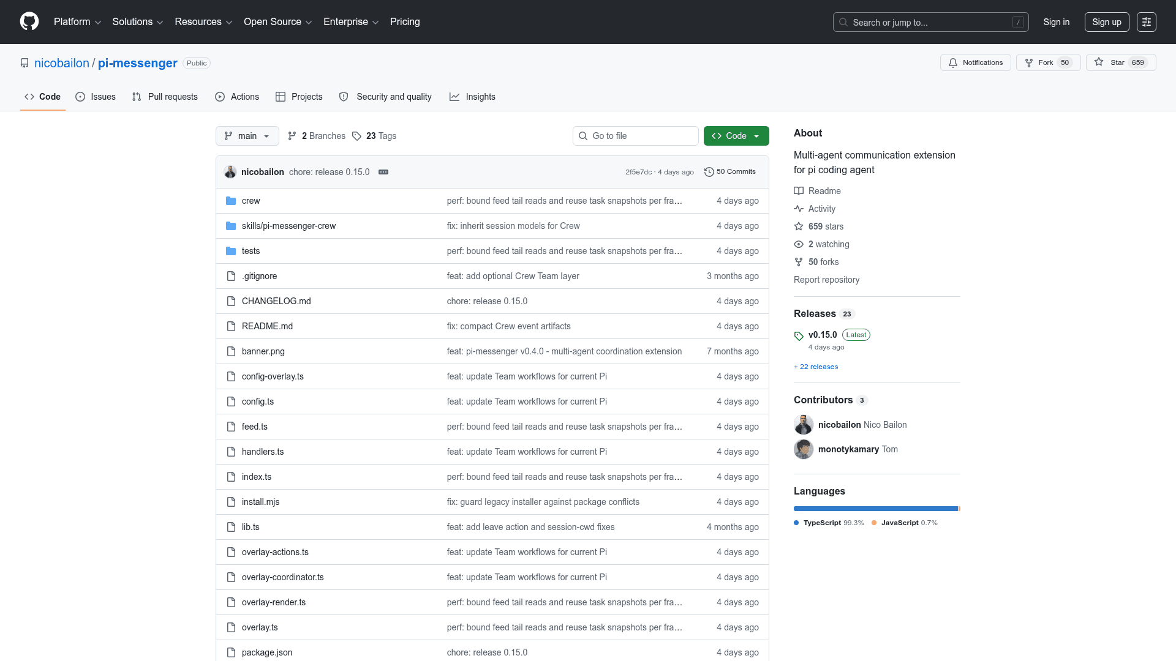The height and width of the screenshot is (661, 1176).
Task: Click the skills/pi-messenger-crew folder icon
Action: tap(231, 226)
